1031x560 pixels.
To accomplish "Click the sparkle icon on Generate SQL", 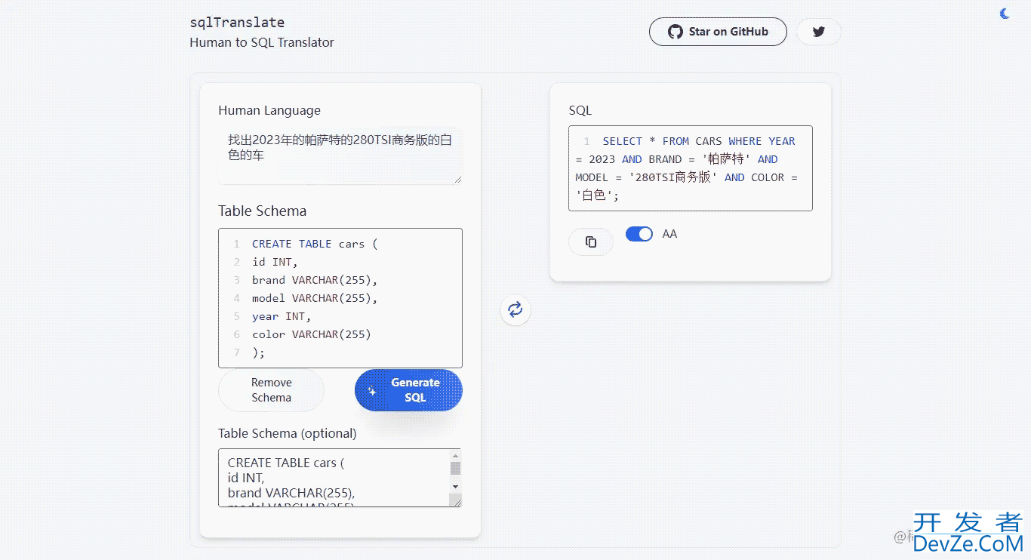I will coord(372,390).
